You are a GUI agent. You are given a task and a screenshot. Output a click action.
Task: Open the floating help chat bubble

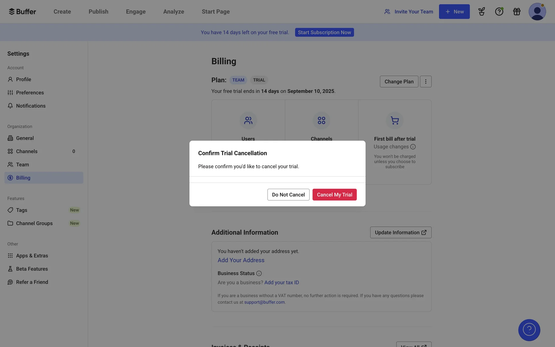[x=529, y=330]
